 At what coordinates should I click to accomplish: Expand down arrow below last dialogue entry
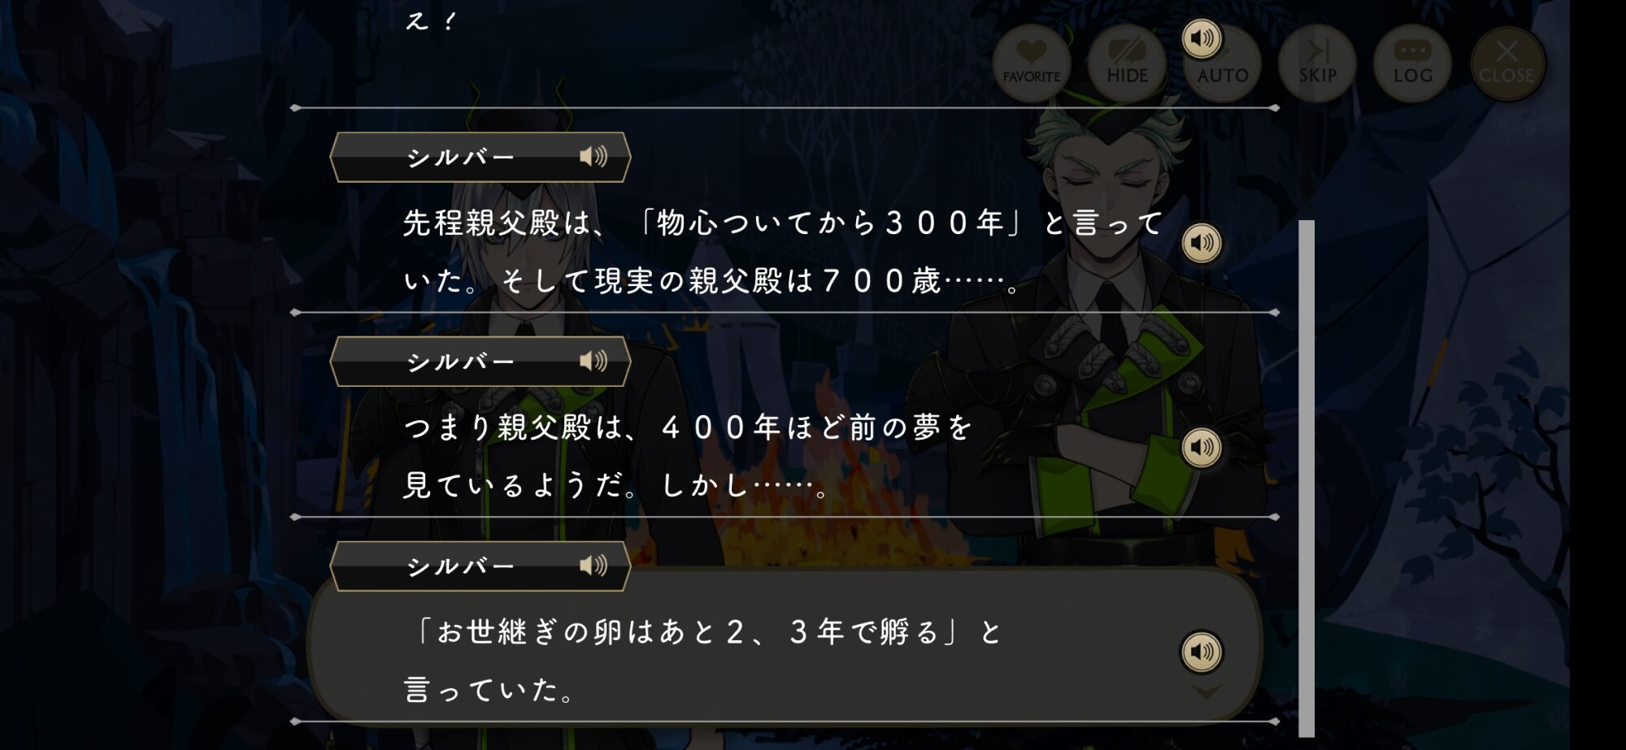click(1206, 692)
